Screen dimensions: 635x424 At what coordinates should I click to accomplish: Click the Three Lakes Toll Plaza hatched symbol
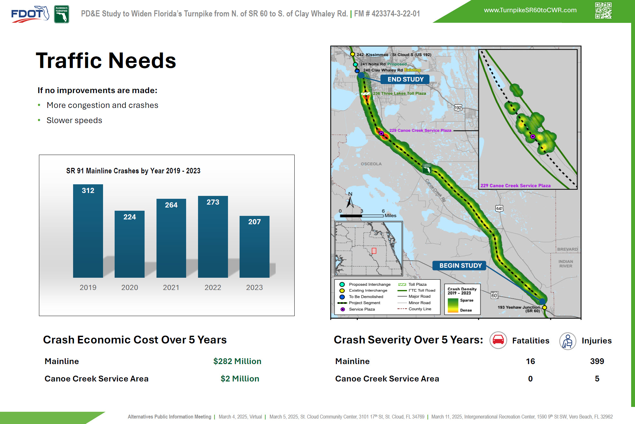366,94
